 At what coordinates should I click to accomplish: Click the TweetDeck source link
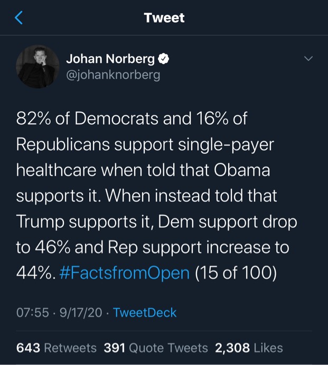(145, 313)
